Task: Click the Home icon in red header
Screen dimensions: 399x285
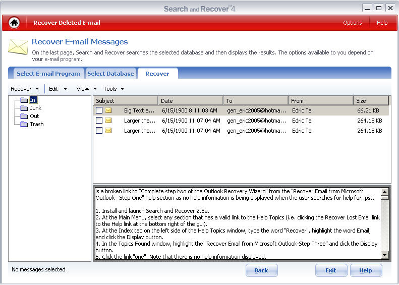Action: click(14, 23)
